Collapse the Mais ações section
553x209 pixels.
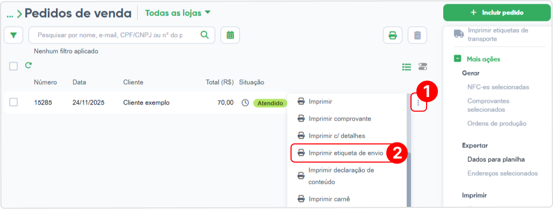(457, 59)
